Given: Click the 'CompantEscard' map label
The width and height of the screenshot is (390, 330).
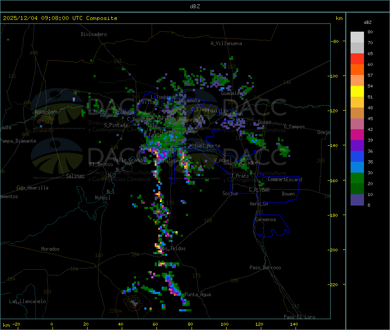Looking at the screenshot, I should pos(285,180).
